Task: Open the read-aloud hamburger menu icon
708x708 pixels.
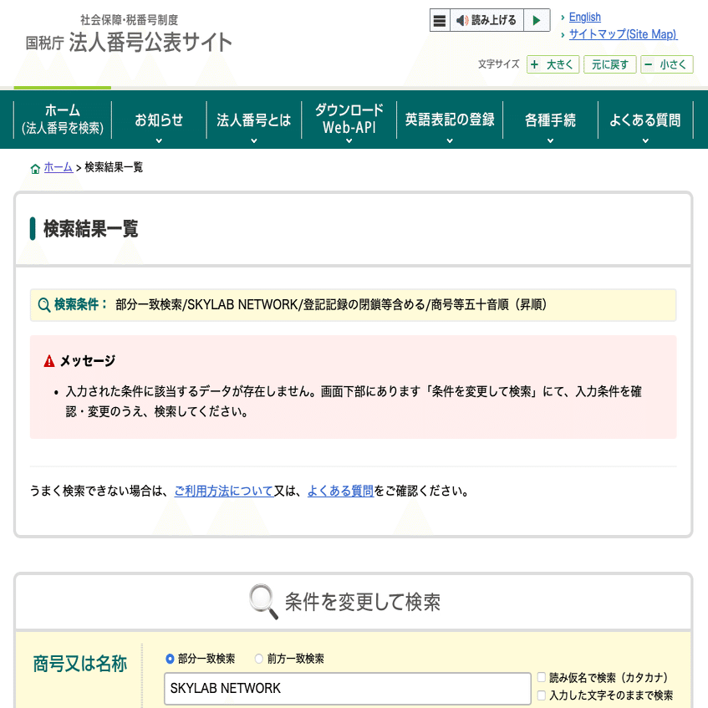Action: tap(440, 20)
